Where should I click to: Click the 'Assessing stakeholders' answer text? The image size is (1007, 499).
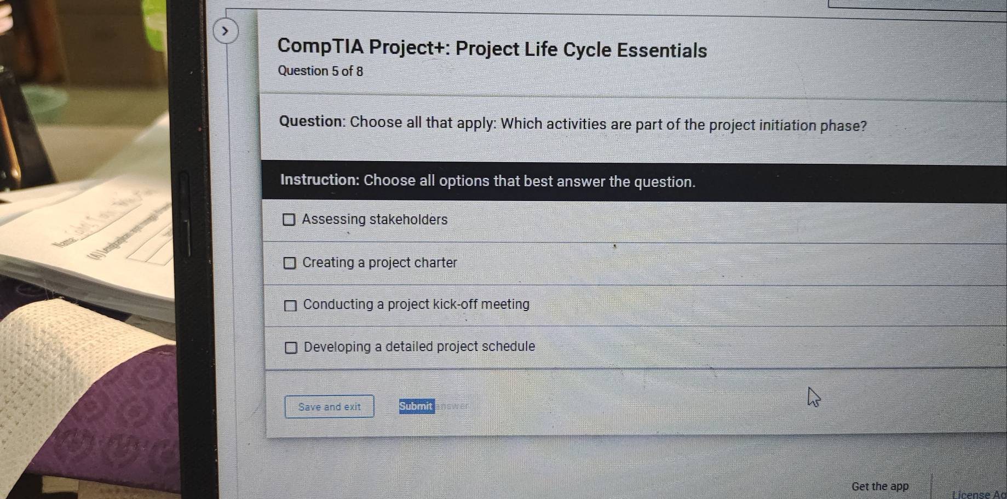(x=375, y=220)
